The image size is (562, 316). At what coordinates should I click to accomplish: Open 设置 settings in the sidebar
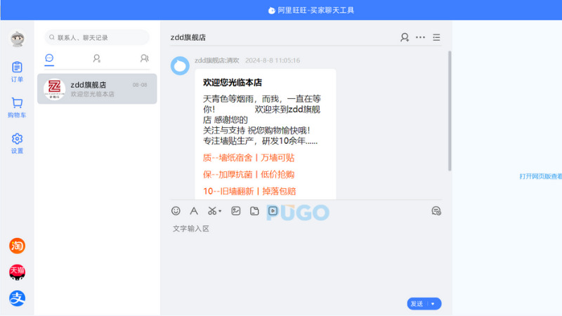pyautogui.click(x=17, y=143)
